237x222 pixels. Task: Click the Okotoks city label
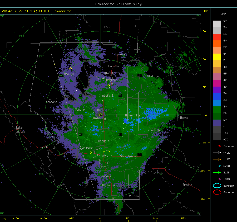pyautogui.click(x=105, y=176)
